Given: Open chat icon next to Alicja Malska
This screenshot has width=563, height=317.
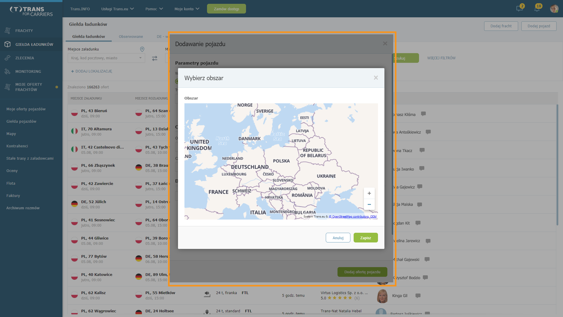Looking at the screenshot, I should pos(420,205).
